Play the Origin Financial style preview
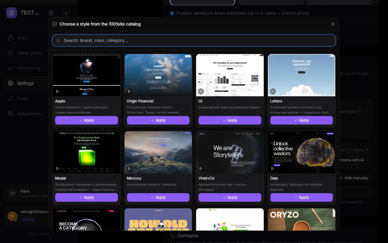Screen dimensions: 388x243 (129, 91)
